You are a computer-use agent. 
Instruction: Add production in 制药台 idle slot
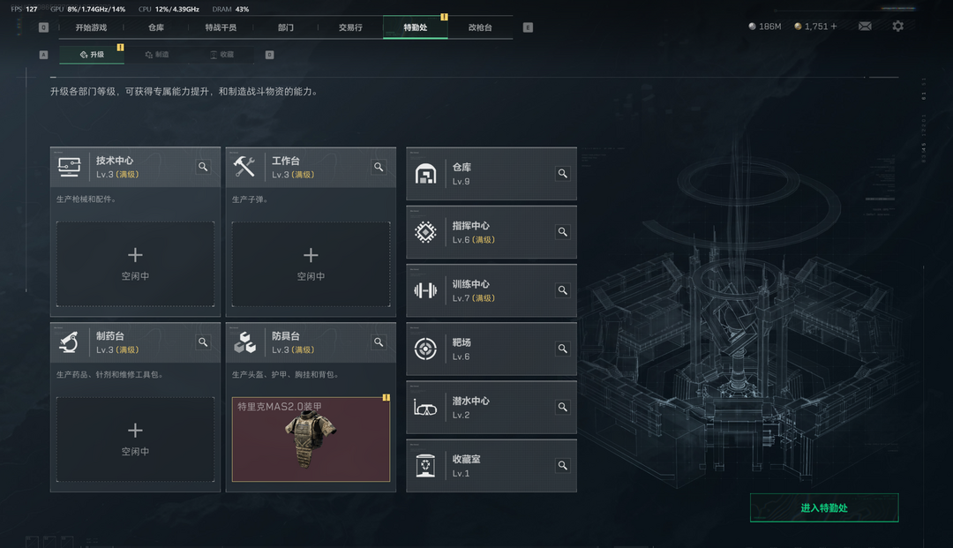coord(136,439)
